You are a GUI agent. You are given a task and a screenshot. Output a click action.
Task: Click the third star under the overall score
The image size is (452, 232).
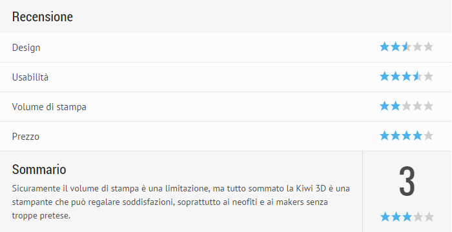coord(407,217)
